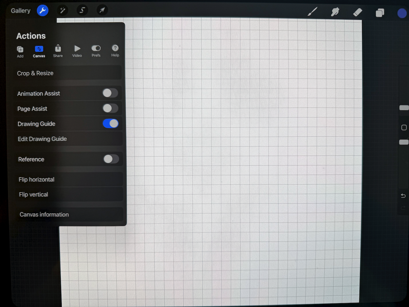Select the Paint brush tool

[x=313, y=12]
